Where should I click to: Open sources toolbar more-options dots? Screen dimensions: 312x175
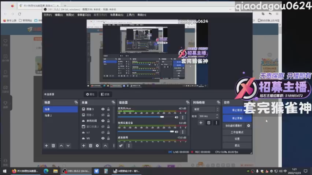click(x=114, y=145)
